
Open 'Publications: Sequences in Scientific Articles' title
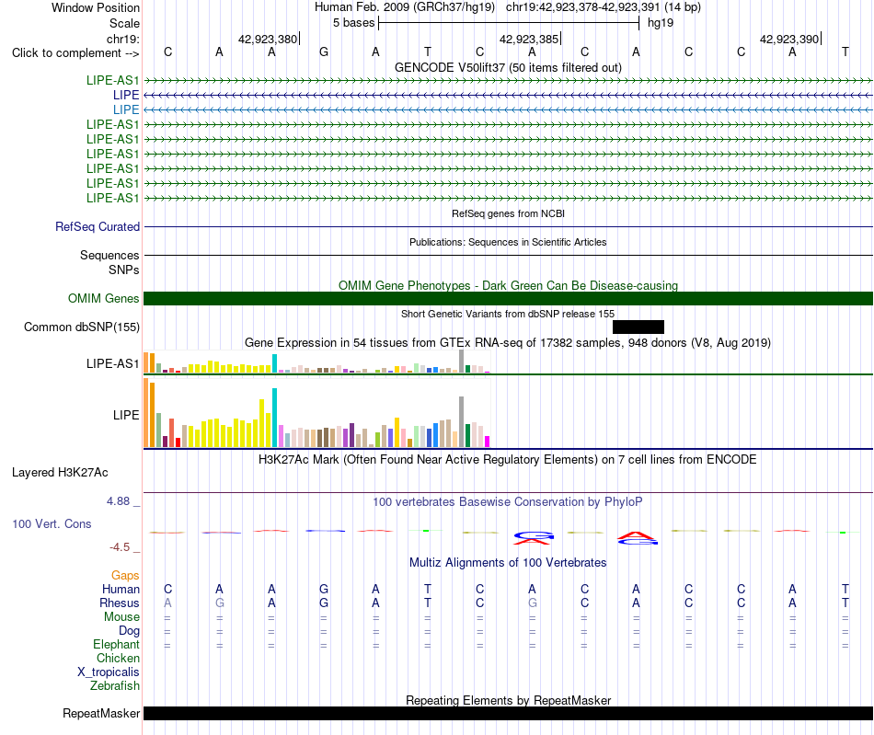[508, 242]
